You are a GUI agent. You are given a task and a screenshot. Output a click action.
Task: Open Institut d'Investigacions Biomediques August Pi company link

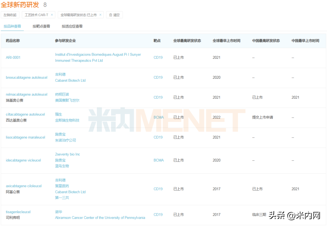[98, 54]
